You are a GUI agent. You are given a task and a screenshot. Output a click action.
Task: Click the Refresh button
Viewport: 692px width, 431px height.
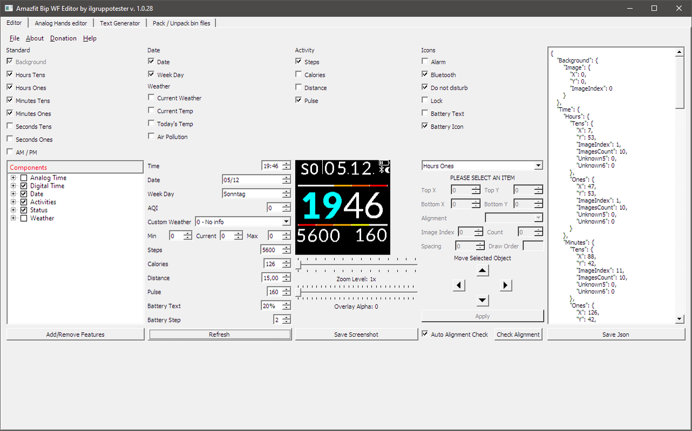point(219,334)
